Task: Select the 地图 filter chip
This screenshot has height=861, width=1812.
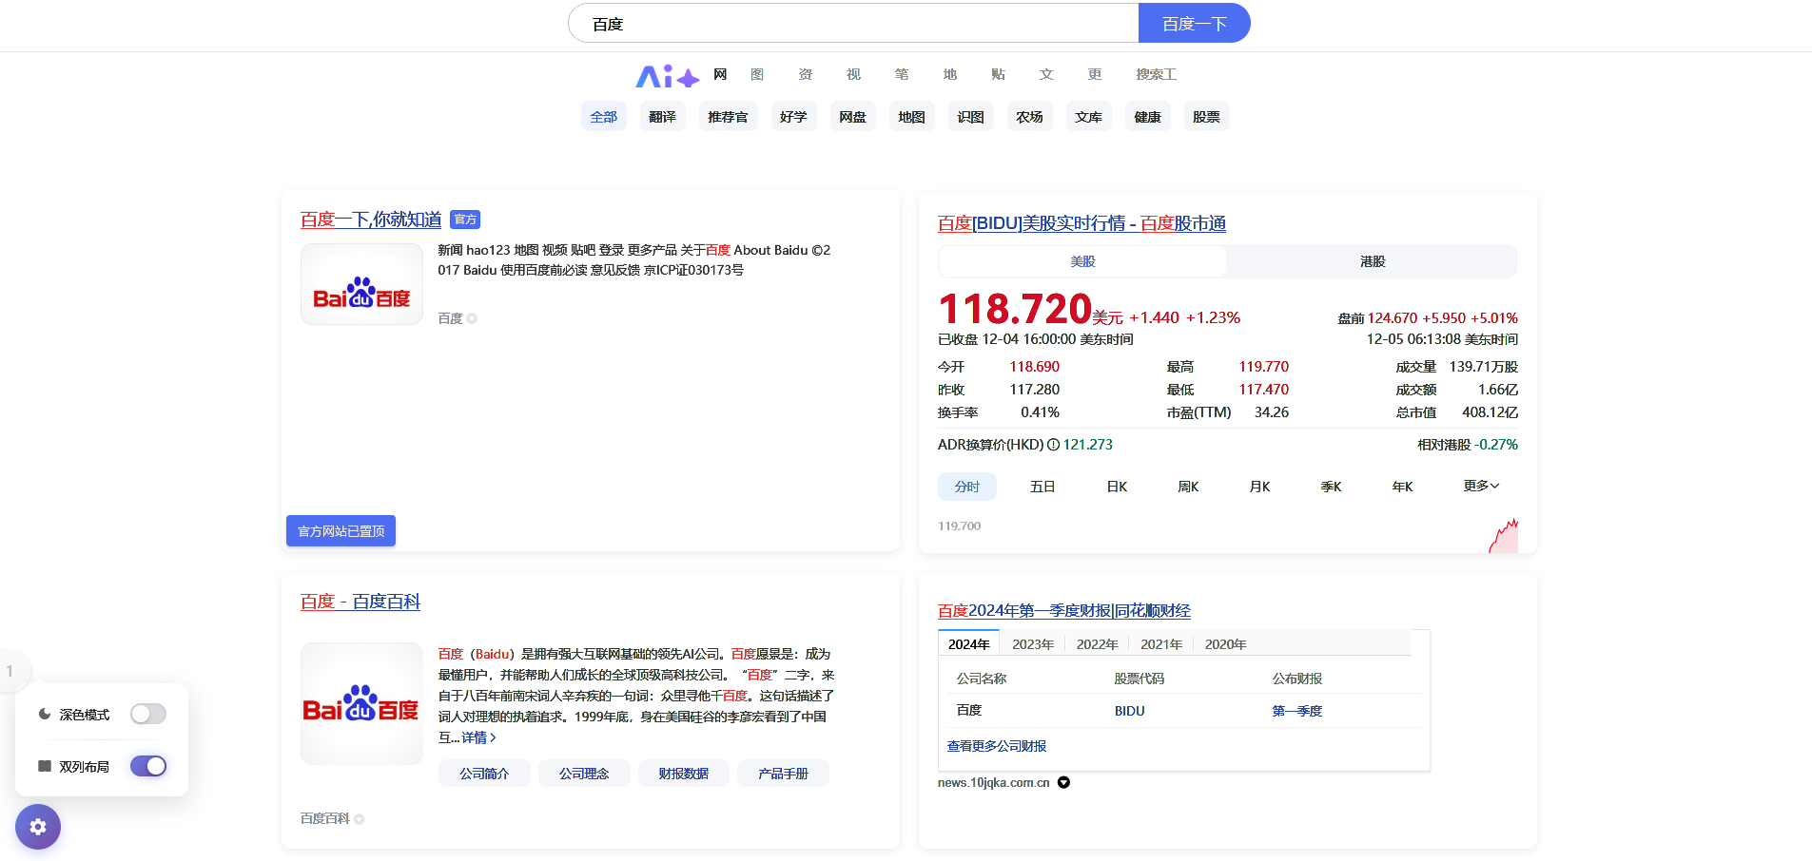Action: (911, 117)
